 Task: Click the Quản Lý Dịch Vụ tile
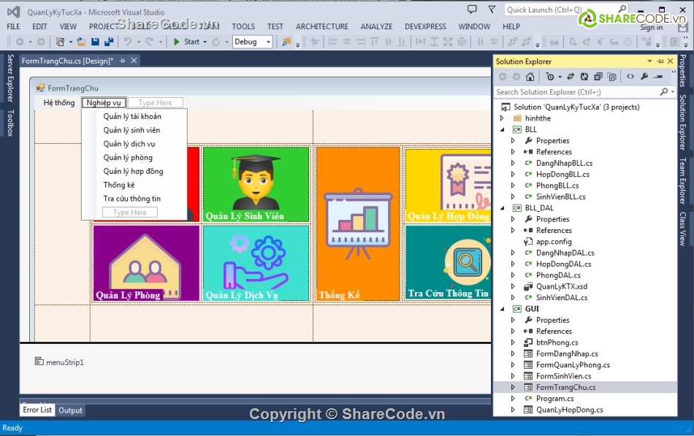tap(256, 263)
